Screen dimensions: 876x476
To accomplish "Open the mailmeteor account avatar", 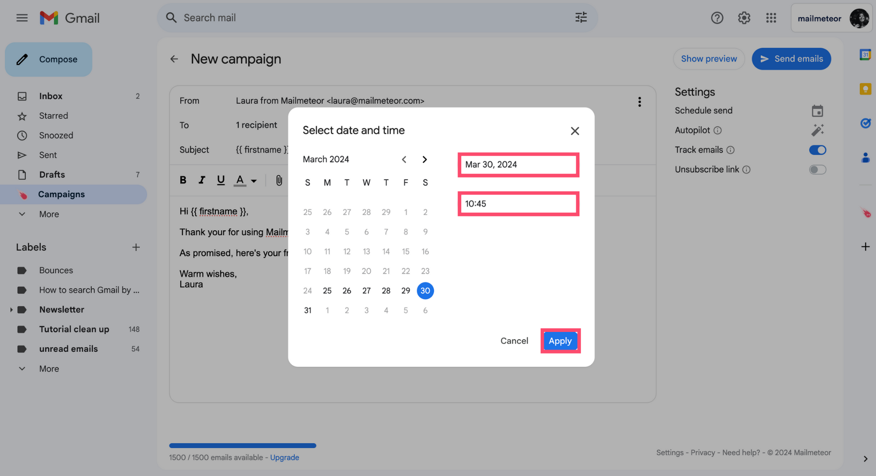I will tap(859, 18).
